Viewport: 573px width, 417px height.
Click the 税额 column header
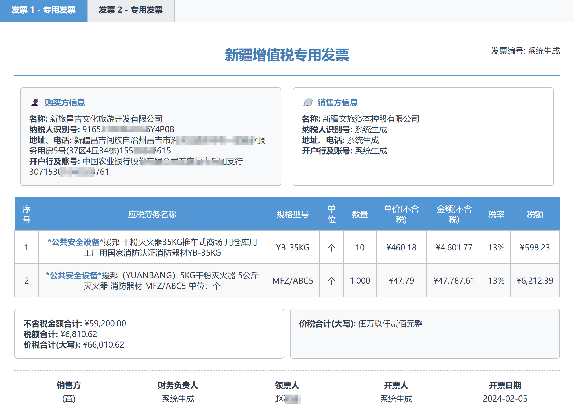tap(535, 214)
